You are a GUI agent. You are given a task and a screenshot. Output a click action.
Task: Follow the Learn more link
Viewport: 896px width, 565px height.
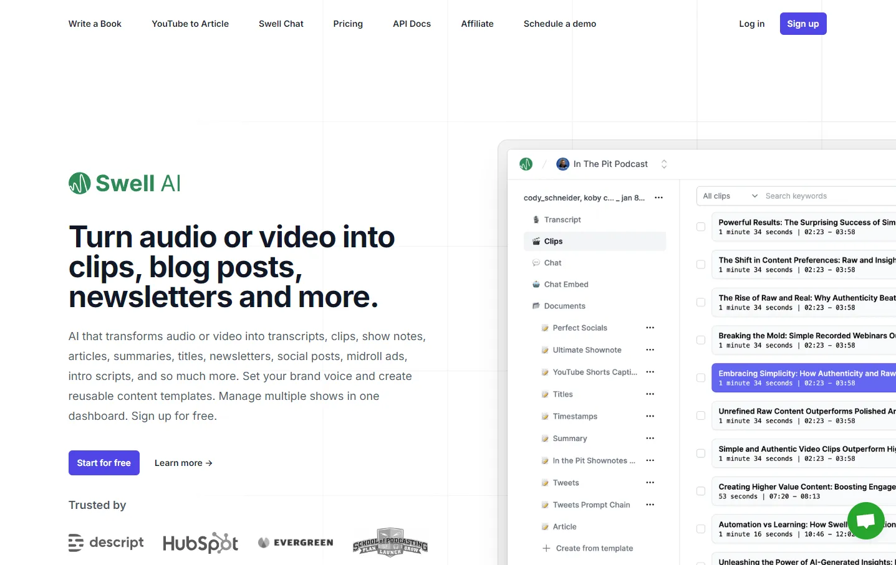(x=183, y=463)
